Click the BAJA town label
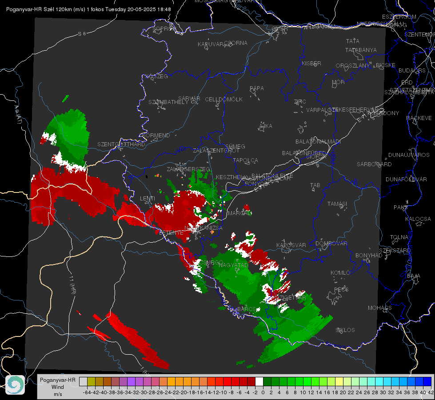This screenshot has width=435, height=400. click(414, 276)
